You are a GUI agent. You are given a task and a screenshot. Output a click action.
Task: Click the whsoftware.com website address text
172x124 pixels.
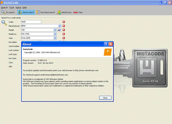[87, 70]
